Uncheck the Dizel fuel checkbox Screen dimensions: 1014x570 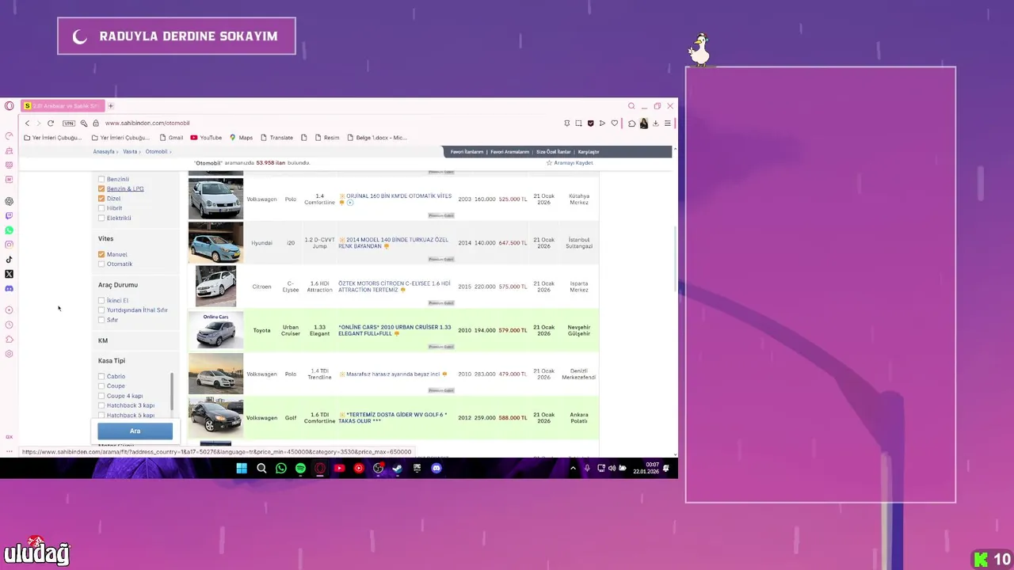(101, 199)
